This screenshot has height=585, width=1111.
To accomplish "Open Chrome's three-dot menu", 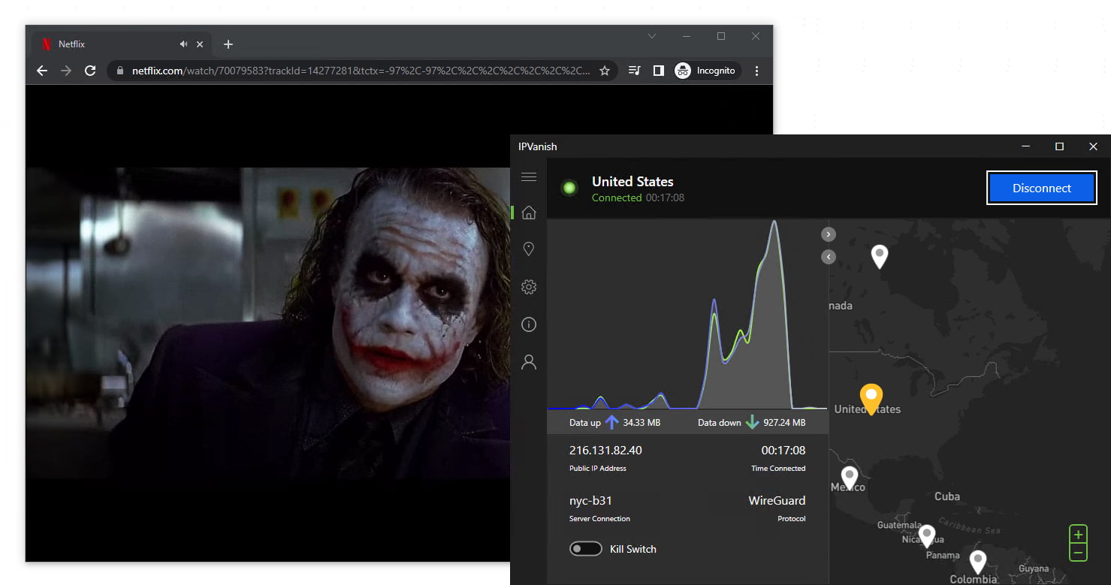I will [756, 70].
